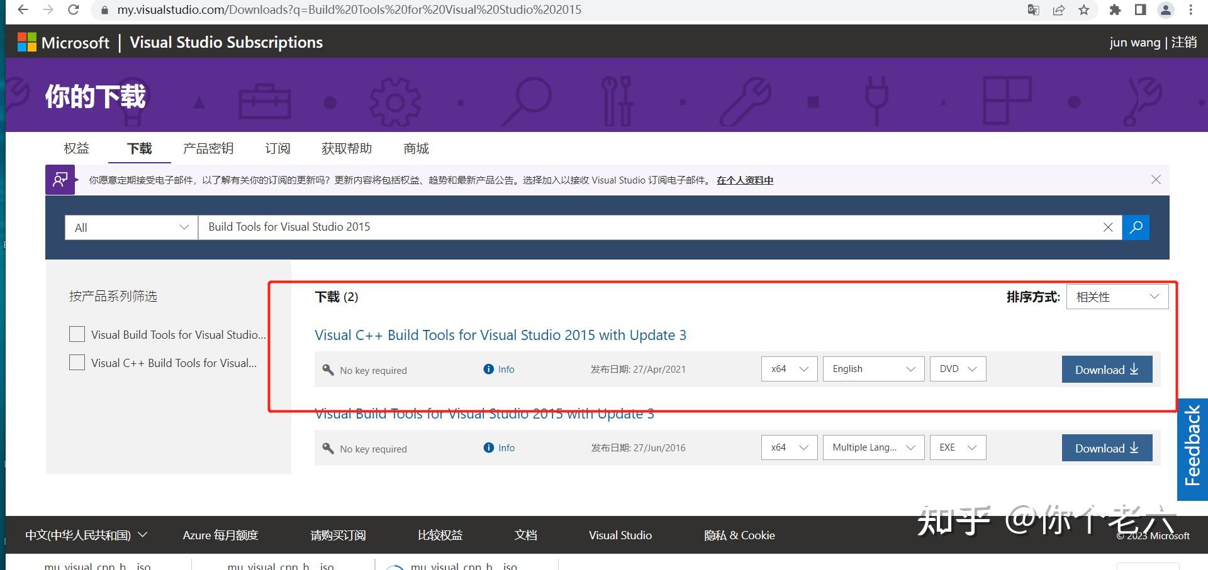Viewport: 1208px width, 570px height.
Task: Download Visual C++ Build Tools 2015
Action: pos(1106,370)
